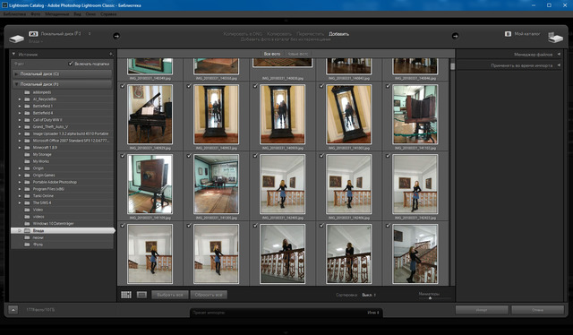Expand Применять во время импорта panel
The image size is (573, 335).
[x=559, y=65]
